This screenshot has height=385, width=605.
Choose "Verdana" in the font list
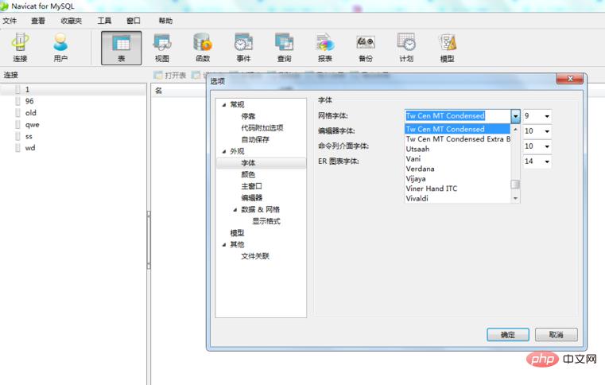(458, 169)
